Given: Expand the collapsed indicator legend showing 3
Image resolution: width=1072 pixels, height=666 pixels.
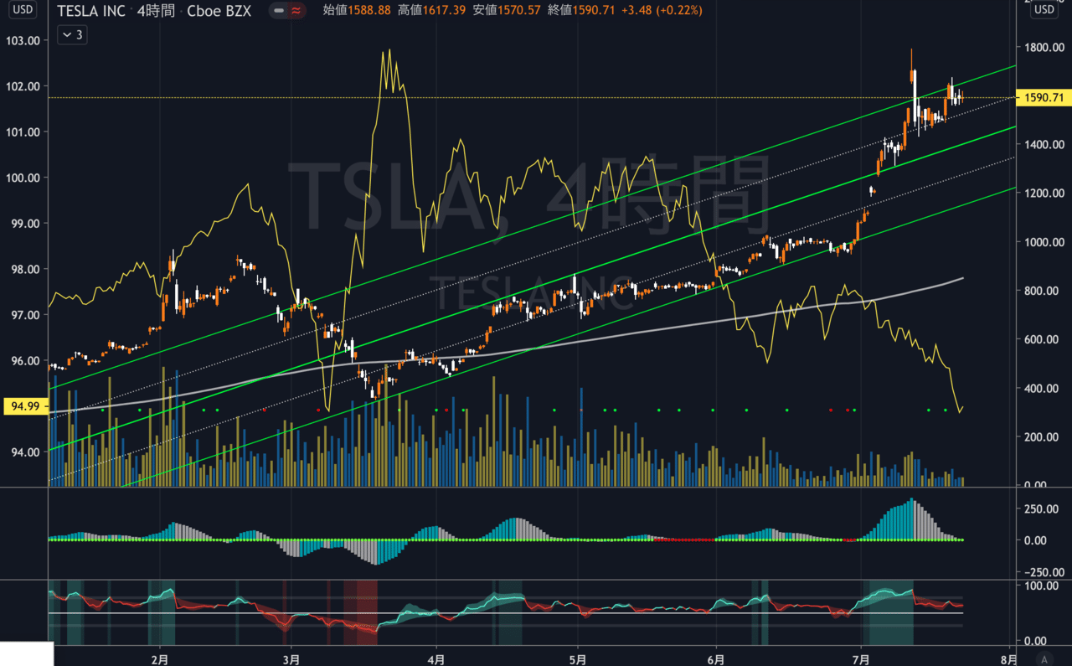Looking at the screenshot, I should coord(70,34).
